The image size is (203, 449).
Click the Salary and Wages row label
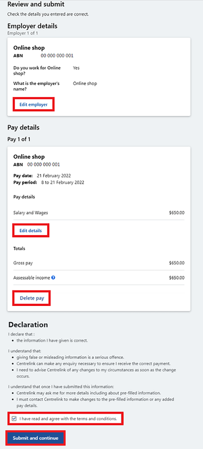coord(31,213)
